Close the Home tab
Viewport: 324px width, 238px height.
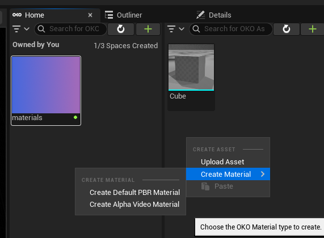(x=90, y=15)
